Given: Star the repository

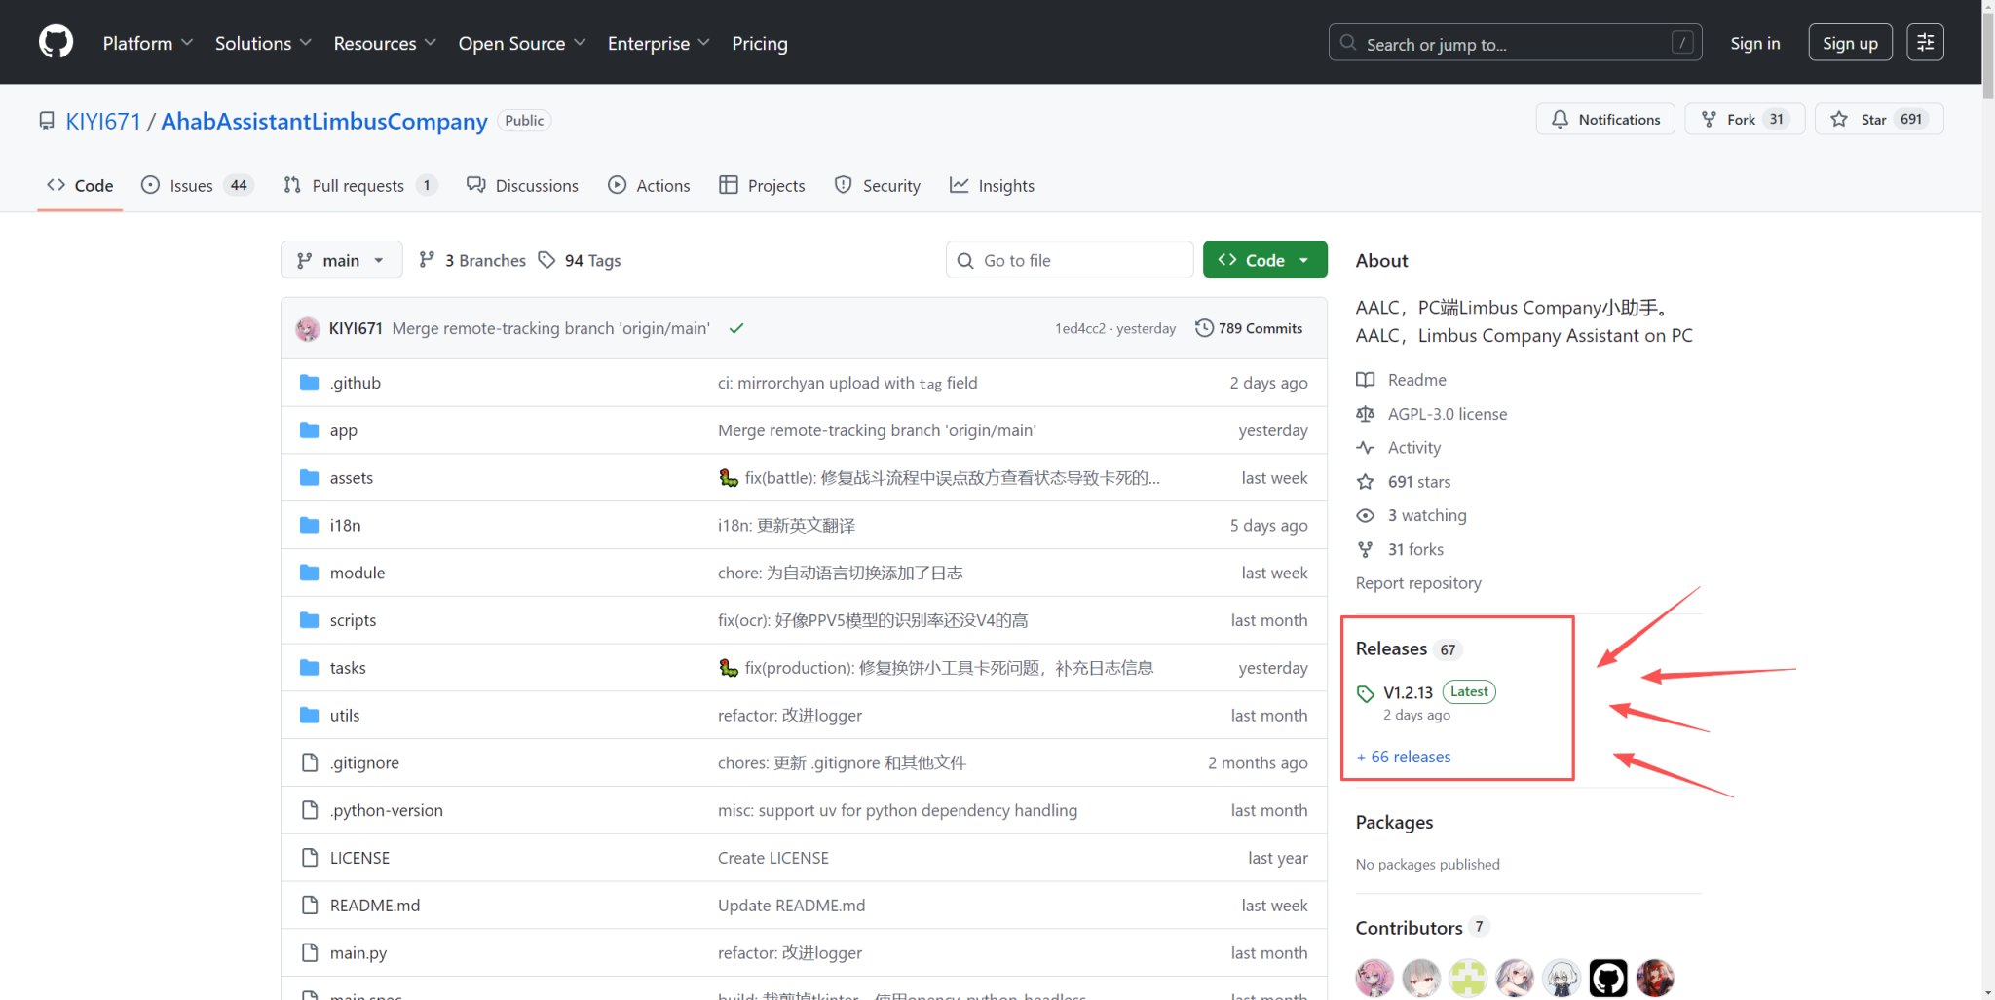Looking at the screenshot, I should (x=1877, y=120).
